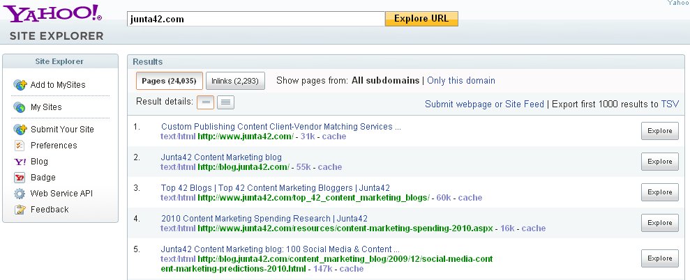Open the Badge sidebar link
Screen dimensions: 690x280
tap(43, 178)
